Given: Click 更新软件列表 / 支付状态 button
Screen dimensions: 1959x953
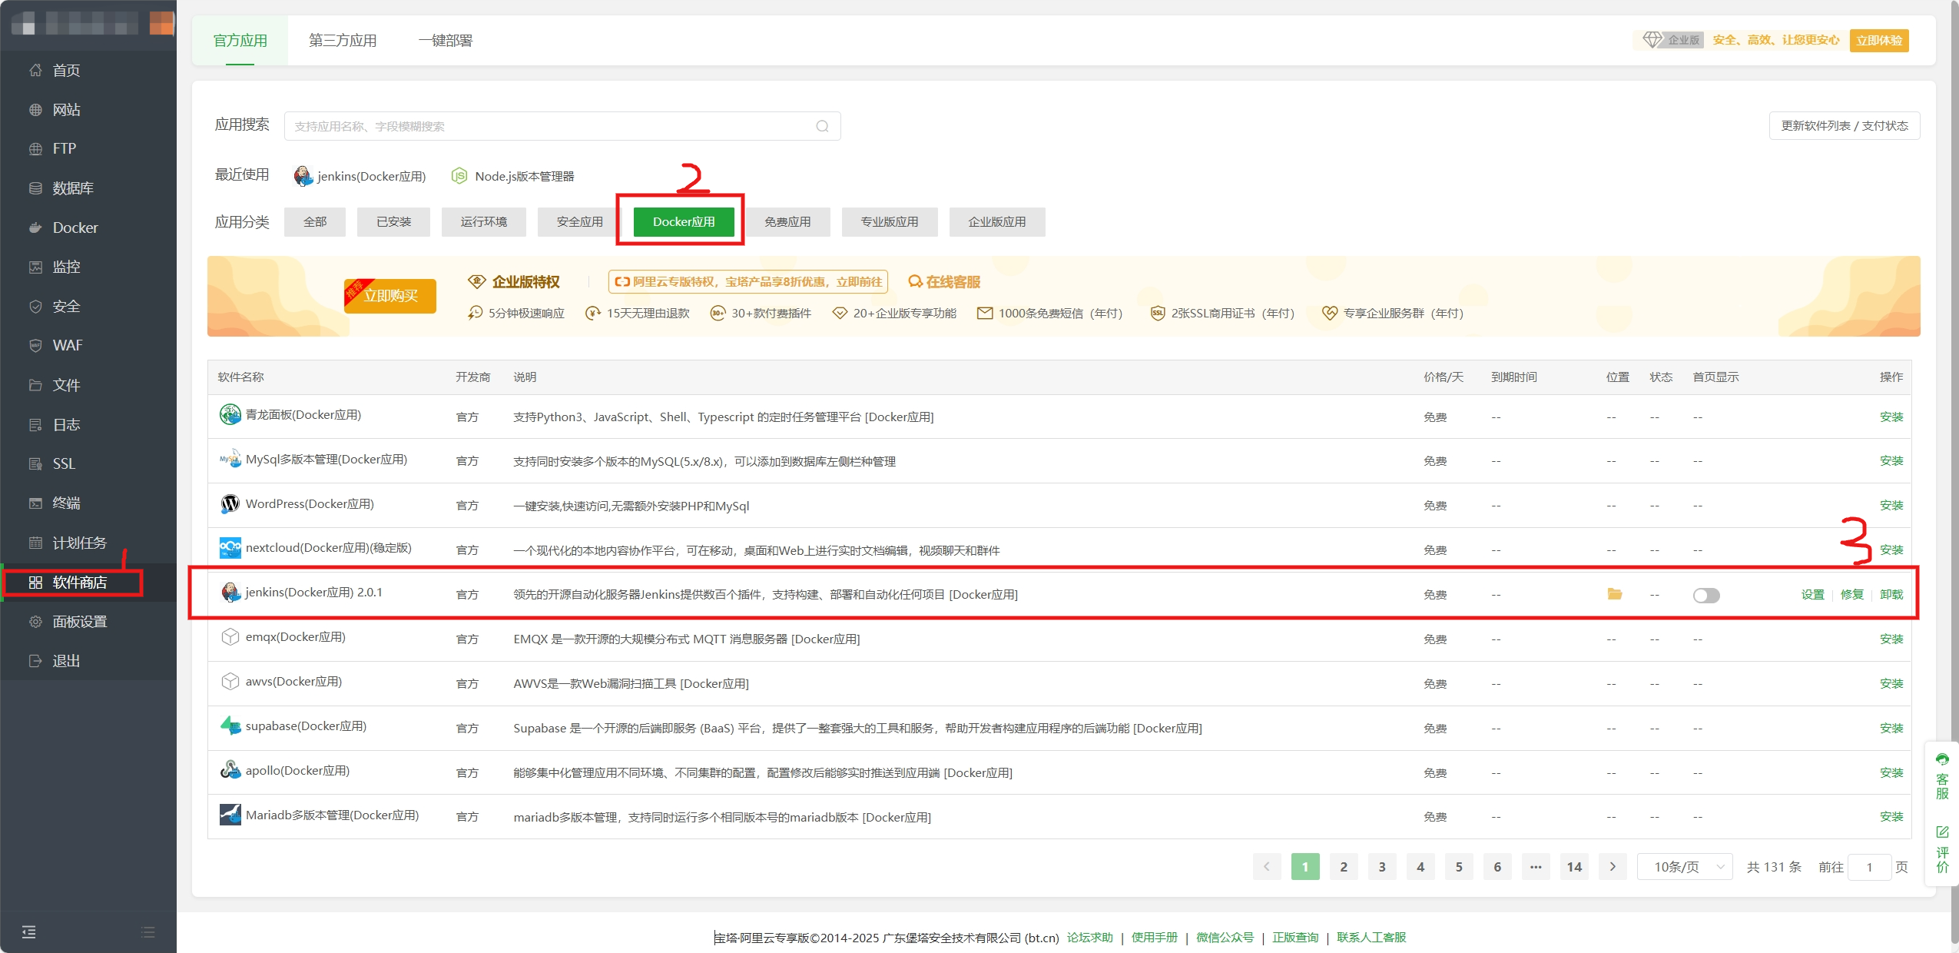Looking at the screenshot, I should click(1844, 126).
